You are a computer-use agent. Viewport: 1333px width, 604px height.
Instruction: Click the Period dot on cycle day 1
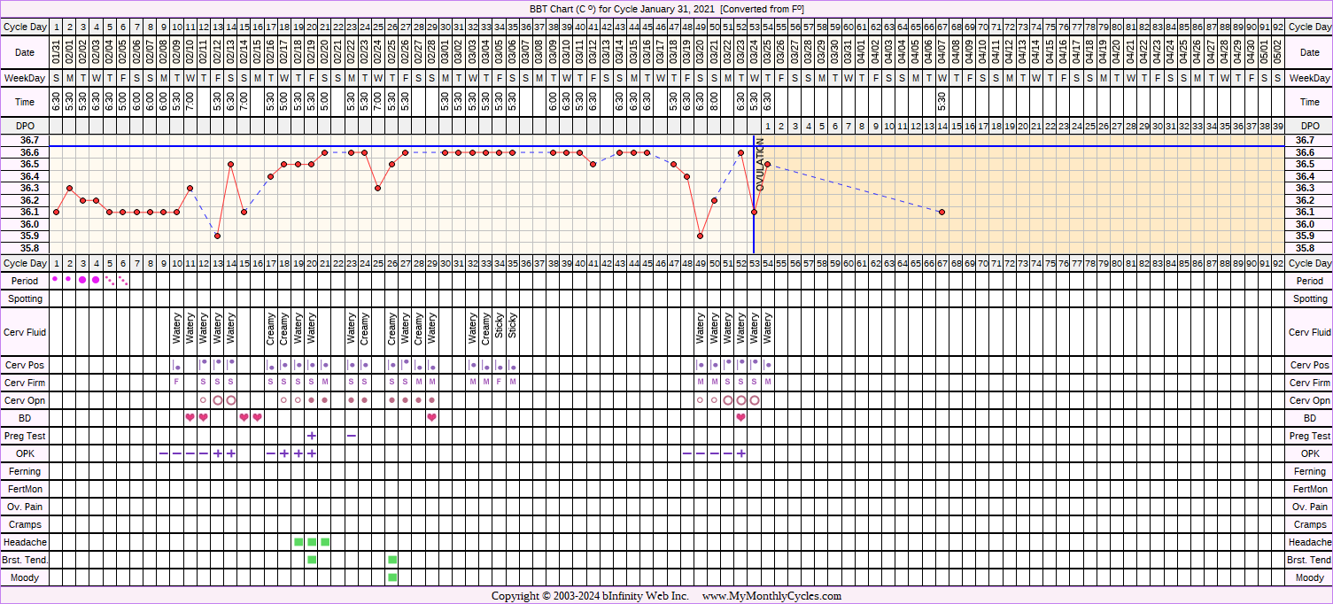pyautogui.click(x=56, y=279)
